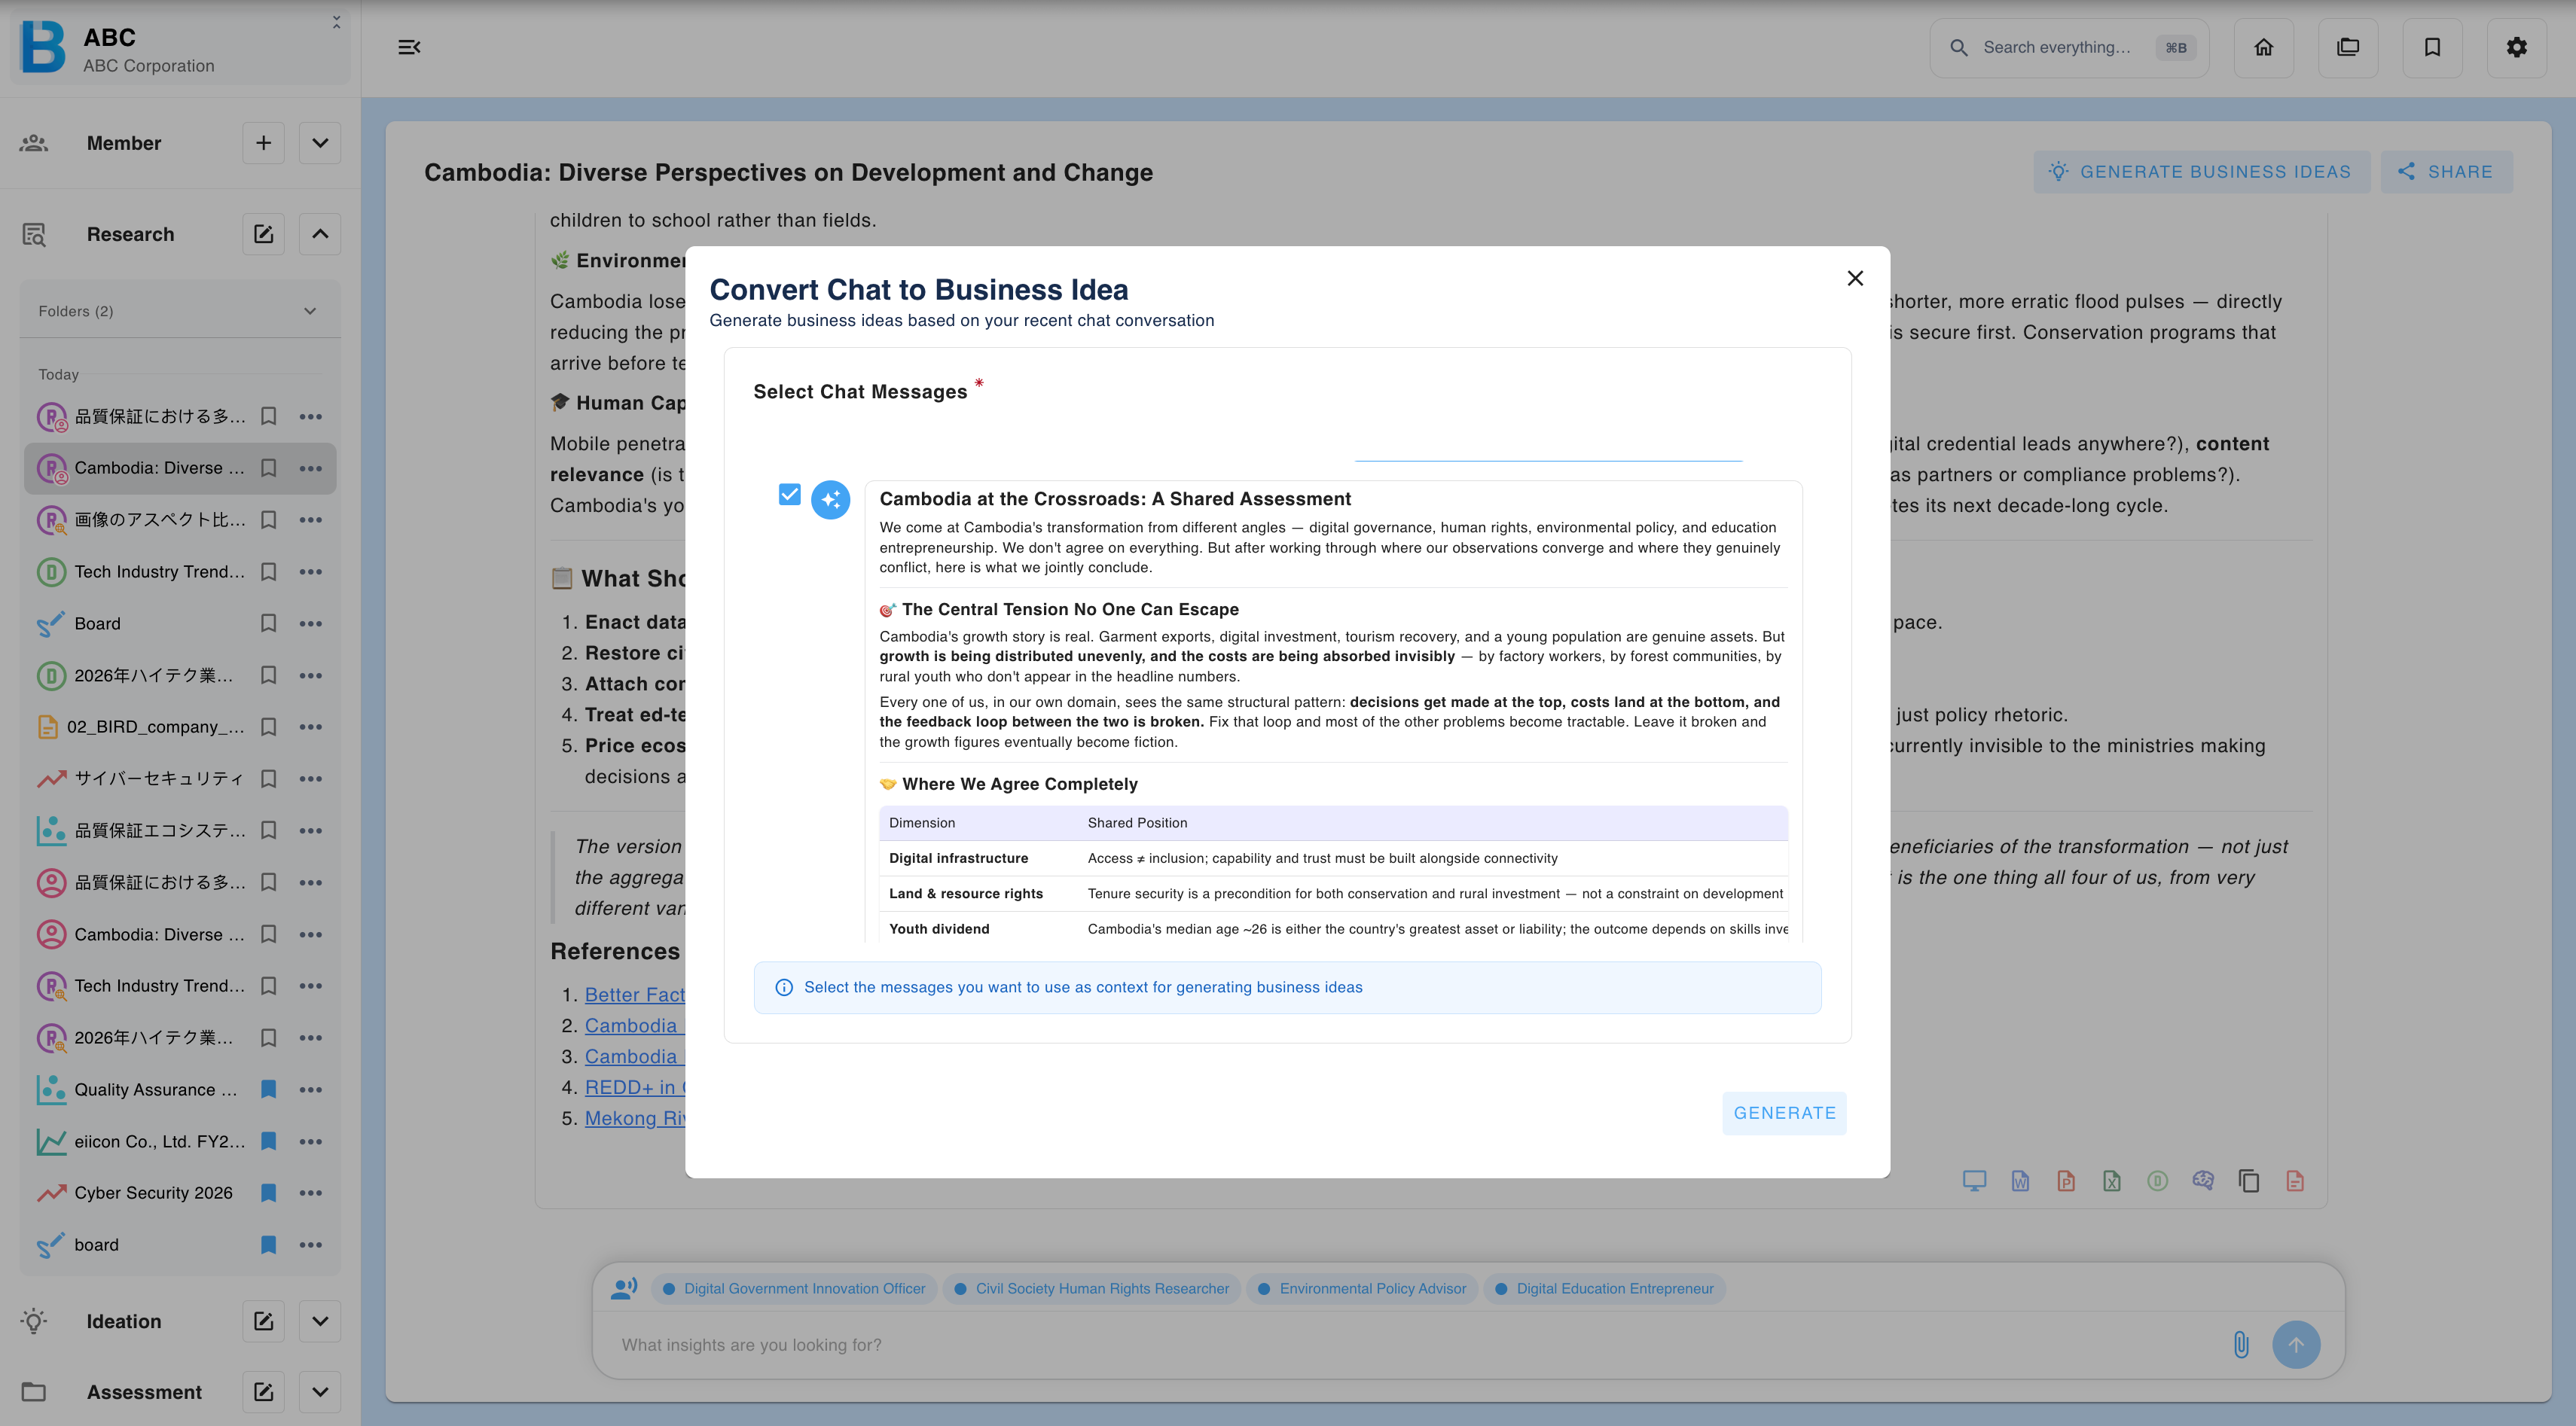
Task: Open the Mekong reference link
Action: pyautogui.click(x=635, y=1118)
